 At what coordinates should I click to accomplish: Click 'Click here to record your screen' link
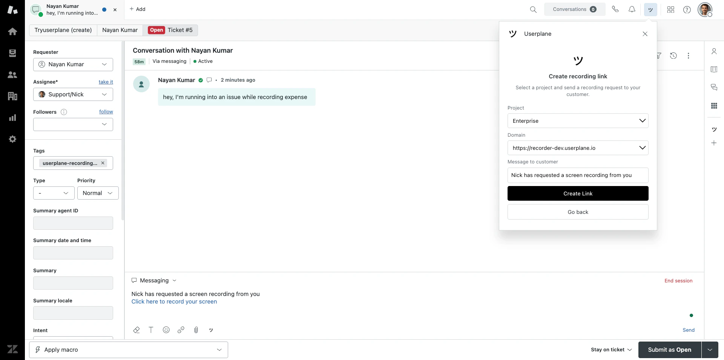pos(174,302)
